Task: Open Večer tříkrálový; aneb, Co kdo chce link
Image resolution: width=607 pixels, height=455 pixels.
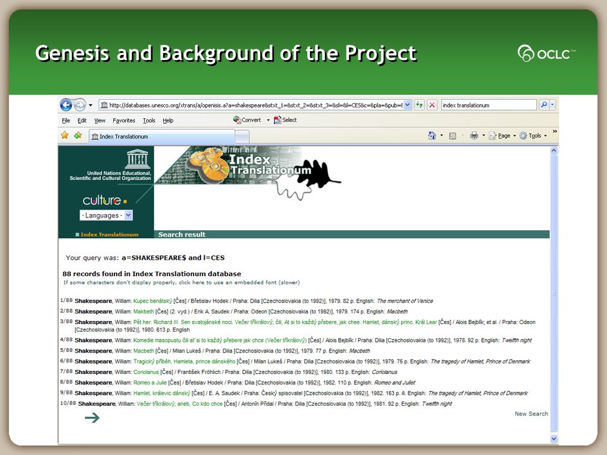Action: 180,404
